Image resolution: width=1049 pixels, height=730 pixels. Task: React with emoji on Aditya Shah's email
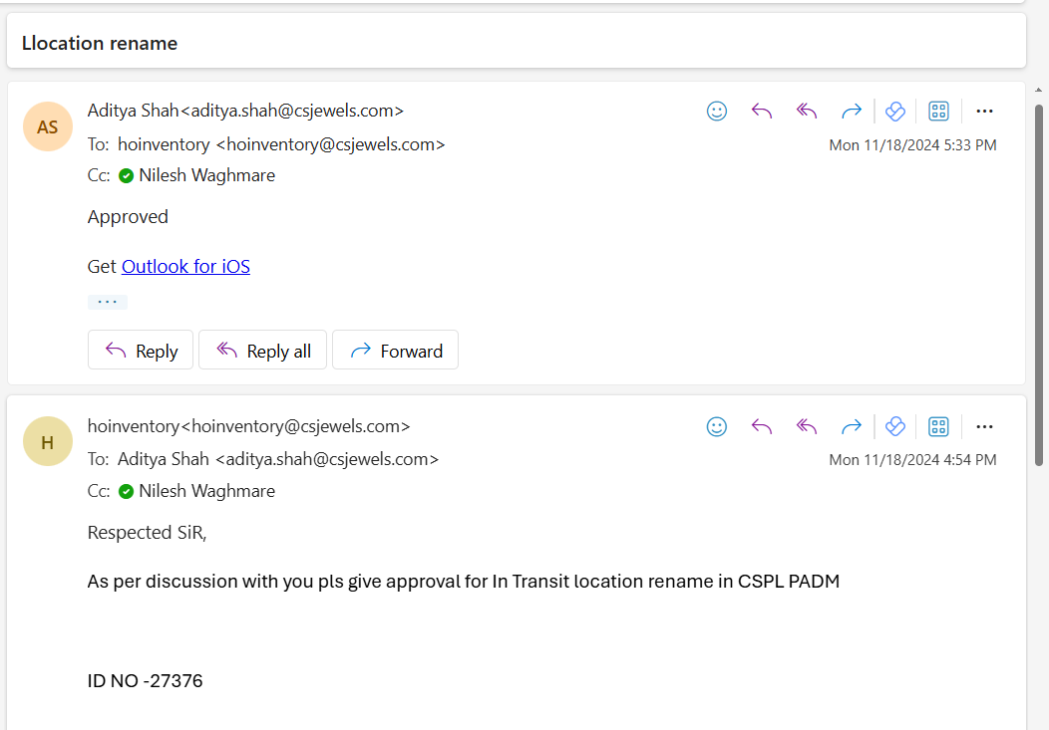717,111
